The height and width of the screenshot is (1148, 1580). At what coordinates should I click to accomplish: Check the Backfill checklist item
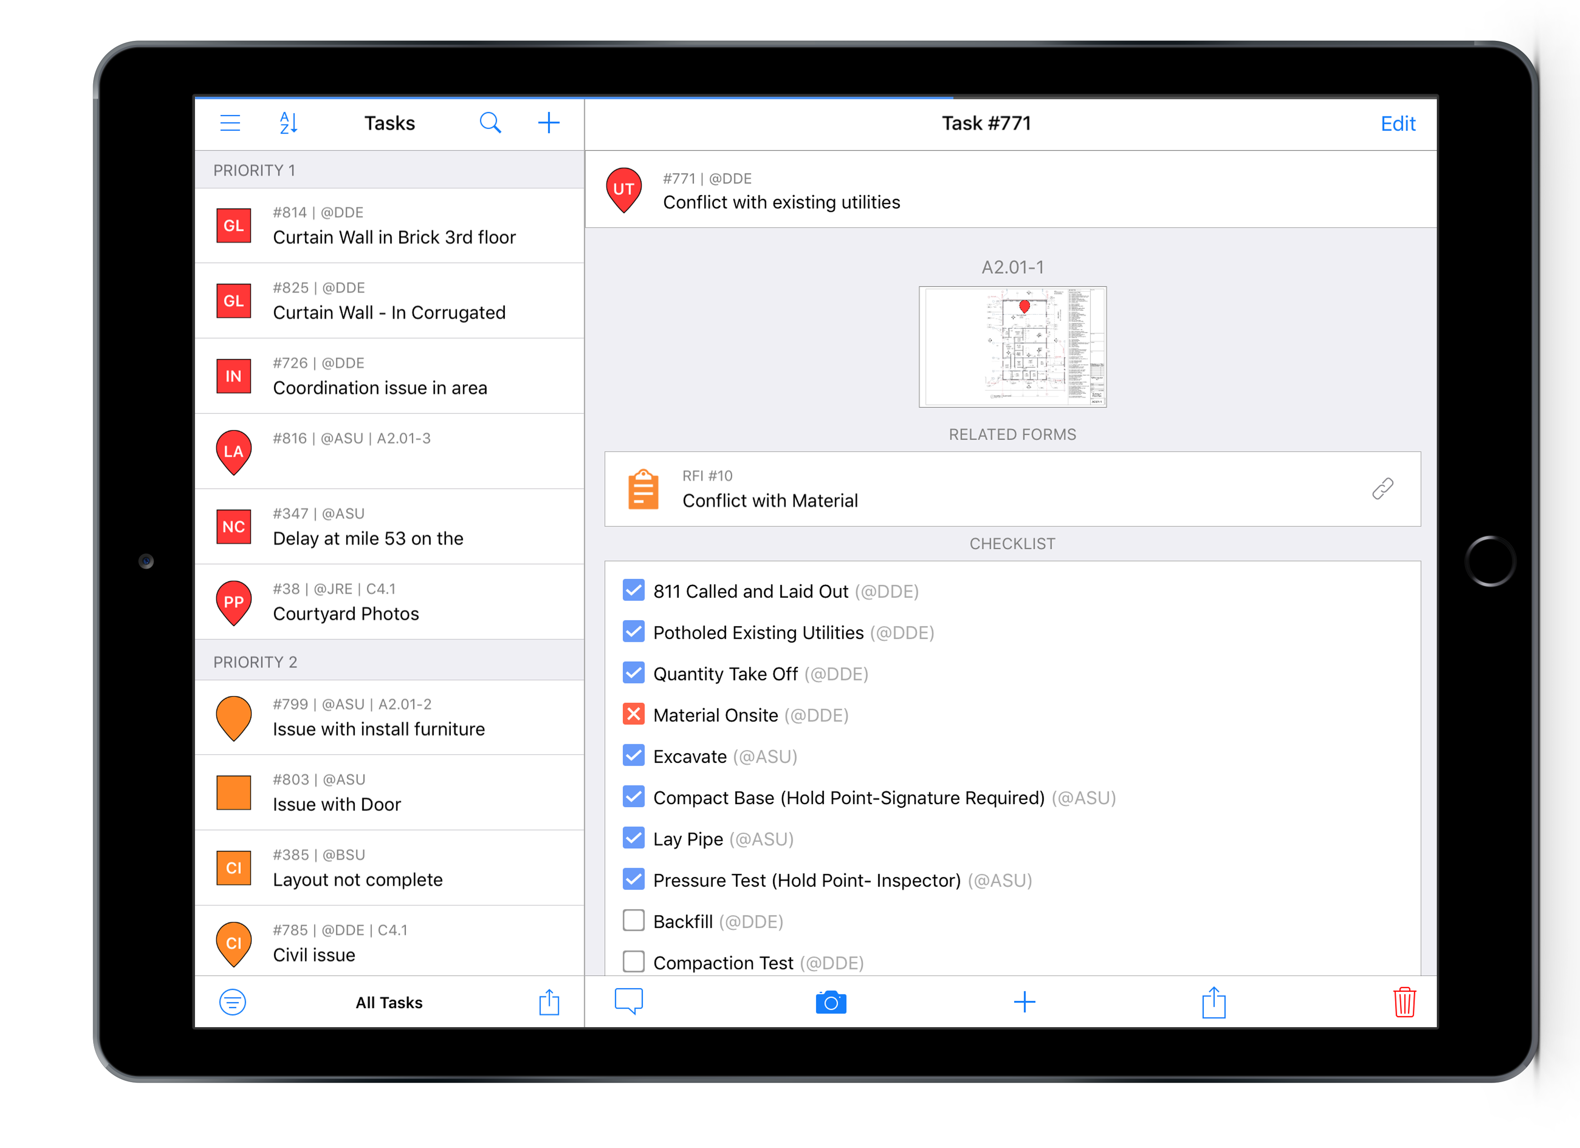coord(633,920)
